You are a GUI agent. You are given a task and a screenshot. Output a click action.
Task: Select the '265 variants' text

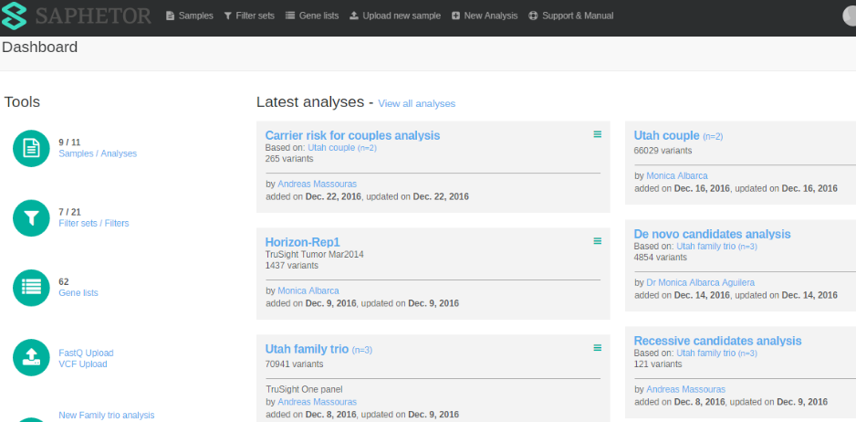289,159
